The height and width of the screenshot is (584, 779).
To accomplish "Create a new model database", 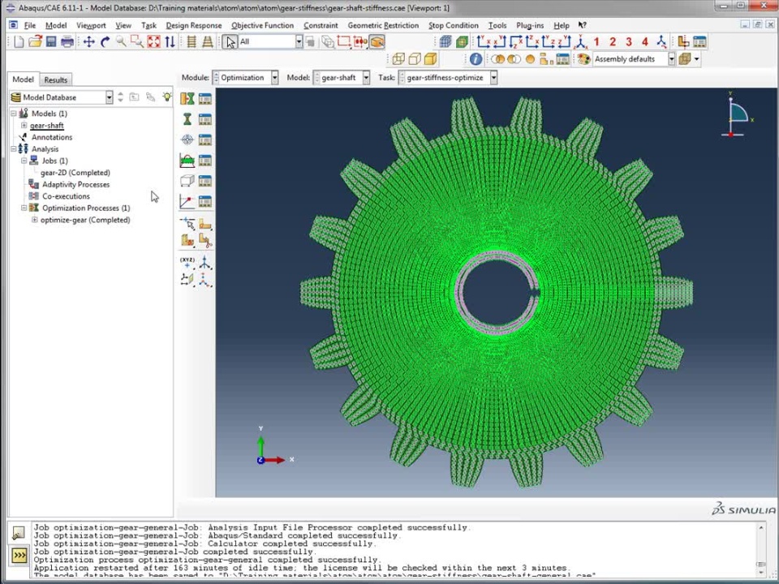I will 19,41.
